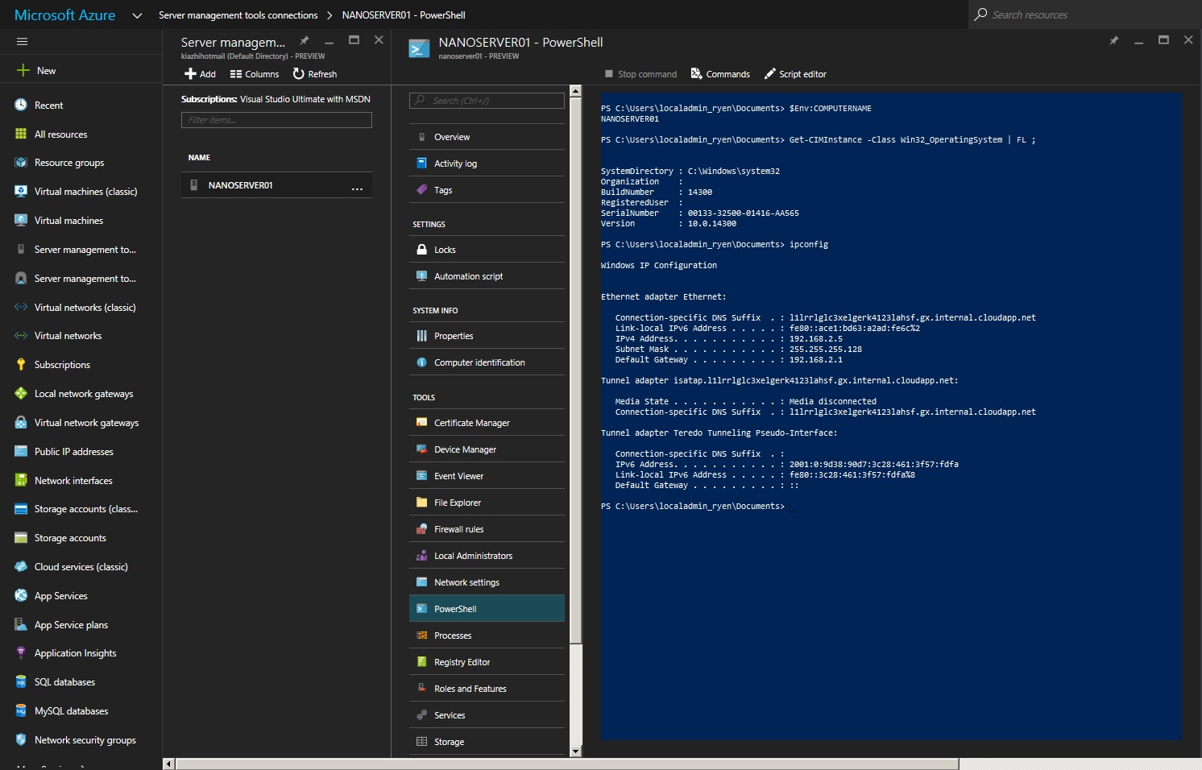Open Roles and Features
Image resolution: width=1202 pixels, height=770 pixels.
487,689
